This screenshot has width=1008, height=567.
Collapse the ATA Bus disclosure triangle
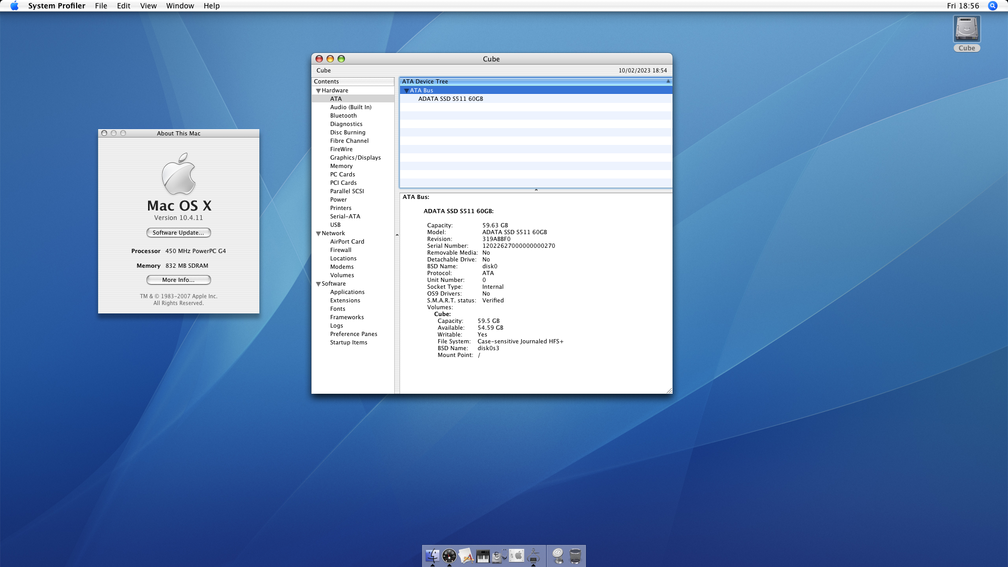(x=406, y=91)
